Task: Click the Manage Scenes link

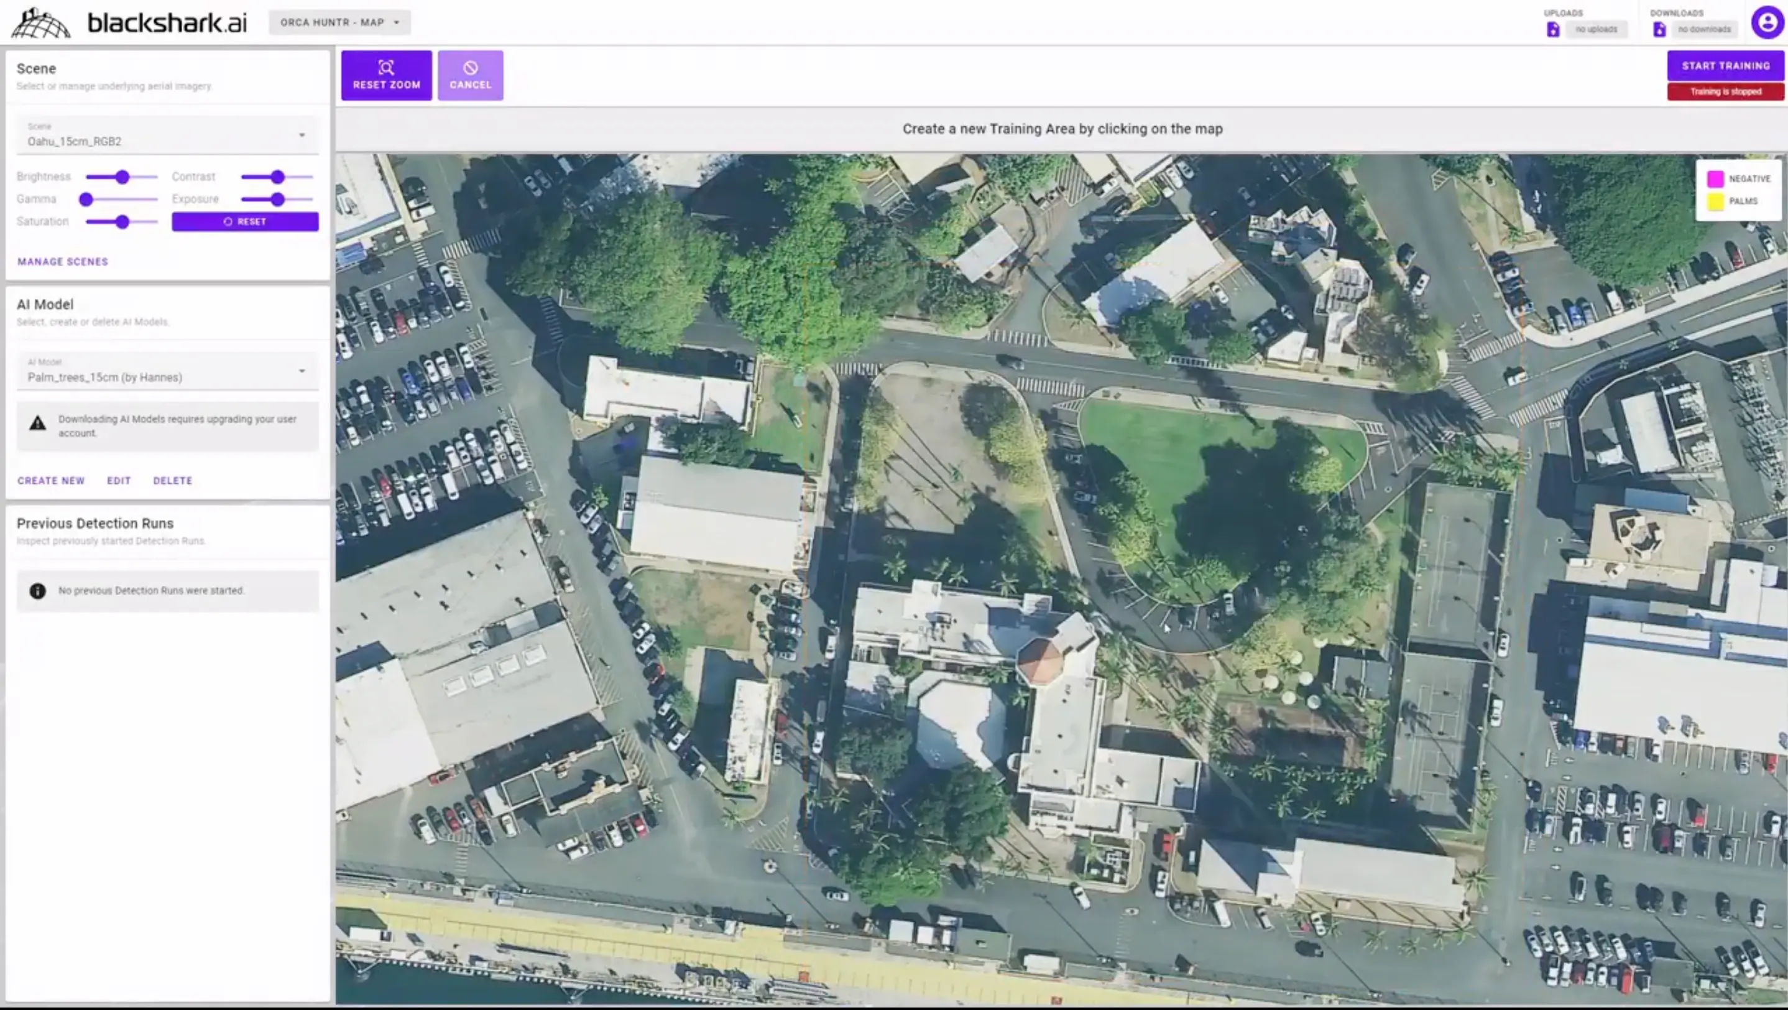Action: click(x=62, y=262)
